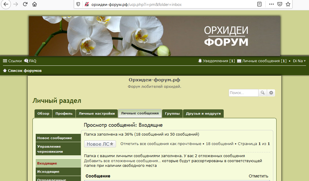Select the Входящие folder
This screenshot has width=309, height=181.
tap(58, 163)
